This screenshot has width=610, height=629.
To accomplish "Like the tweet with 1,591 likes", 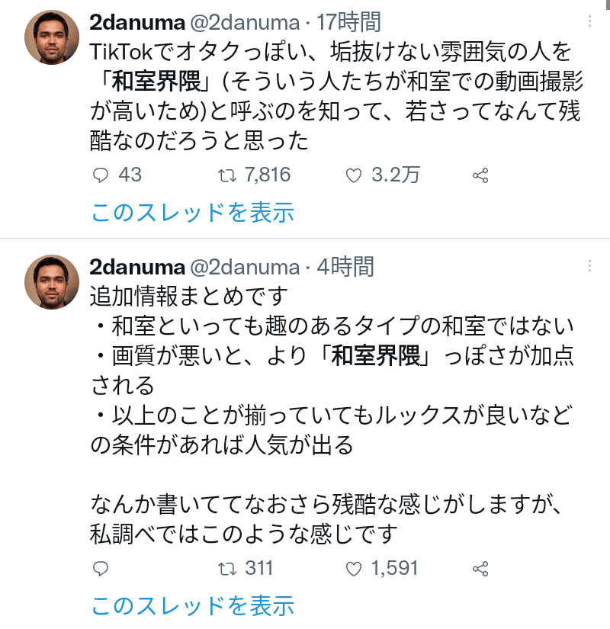I will 353,569.
